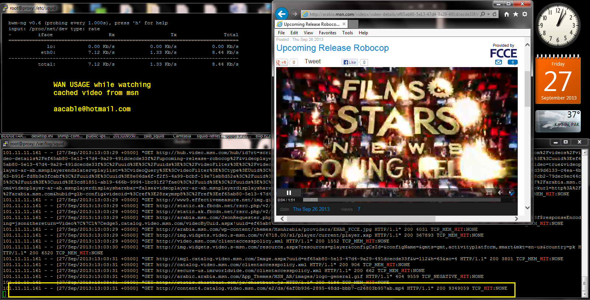Open the browser Tools gear icon

click(525, 14)
